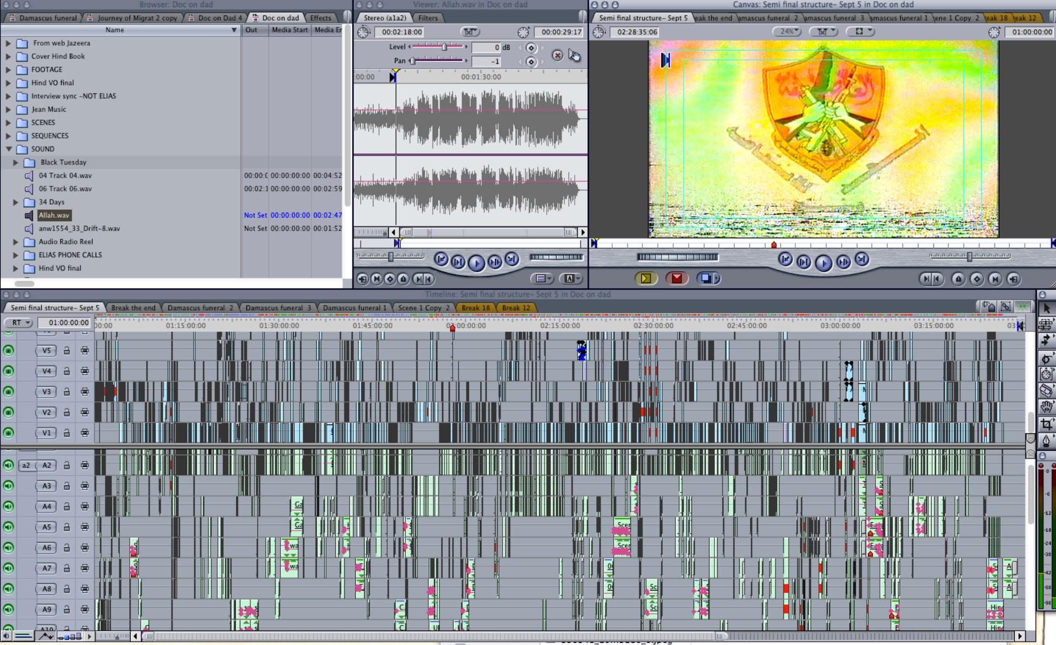
Task: Select the Hand tool in Tool palette
Action: point(1046,407)
